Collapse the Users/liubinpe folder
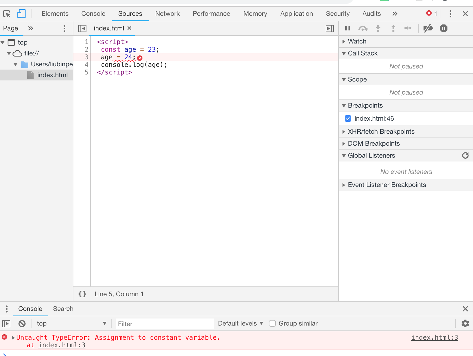 click(15, 64)
